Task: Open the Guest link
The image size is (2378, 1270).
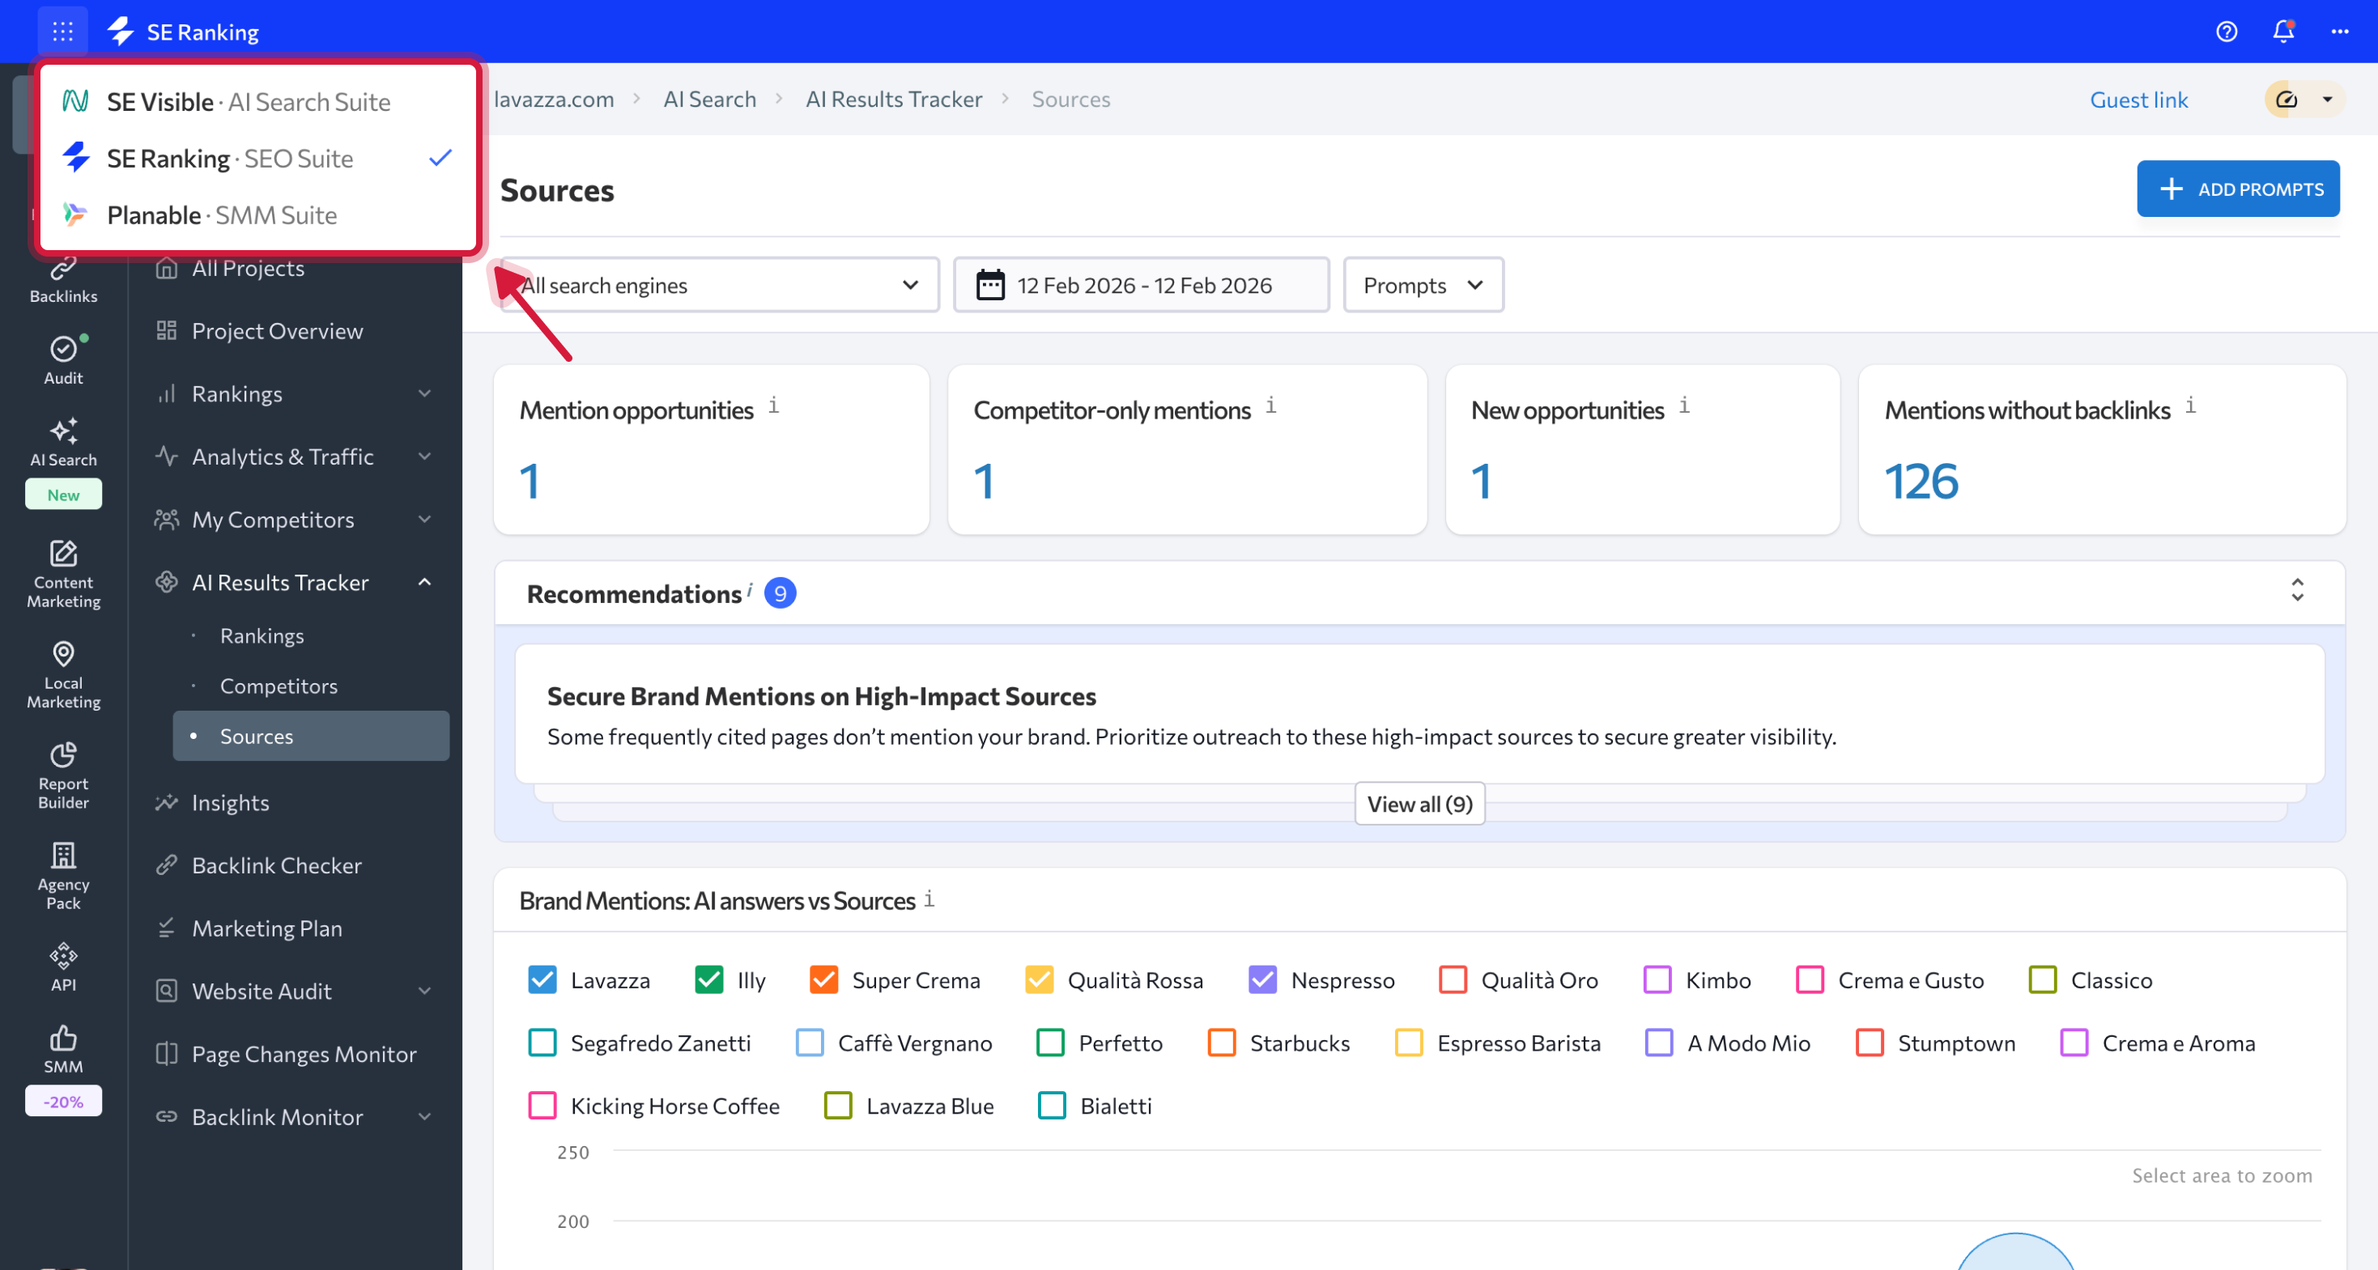Action: point(2138,100)
